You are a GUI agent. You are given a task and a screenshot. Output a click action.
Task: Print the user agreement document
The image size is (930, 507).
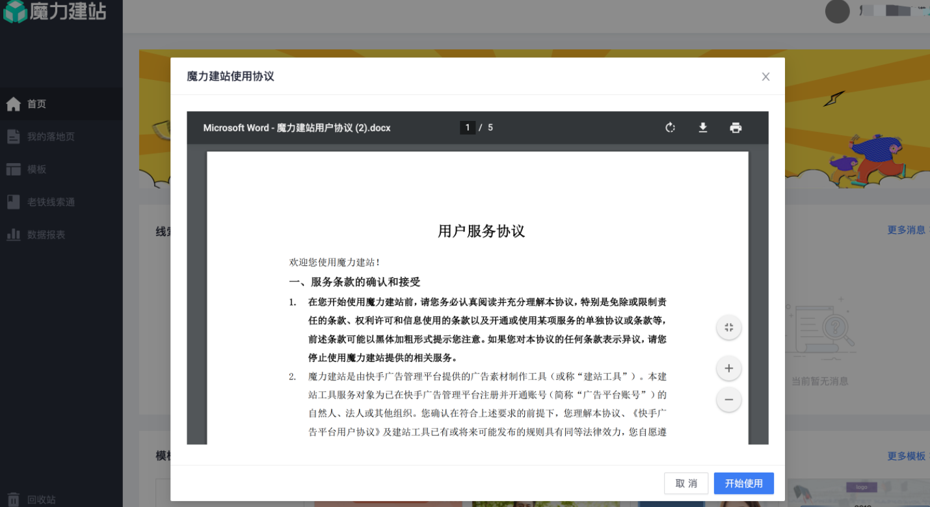point(736,127)
